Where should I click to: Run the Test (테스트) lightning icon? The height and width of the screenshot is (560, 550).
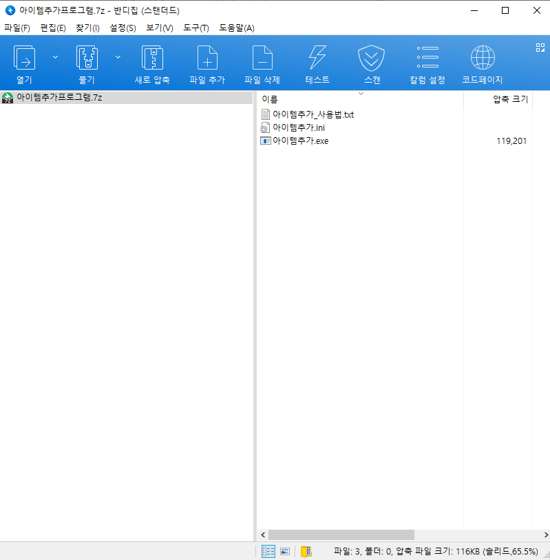317,57
